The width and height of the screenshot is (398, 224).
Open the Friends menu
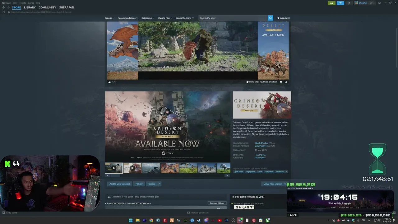[23, 3]
